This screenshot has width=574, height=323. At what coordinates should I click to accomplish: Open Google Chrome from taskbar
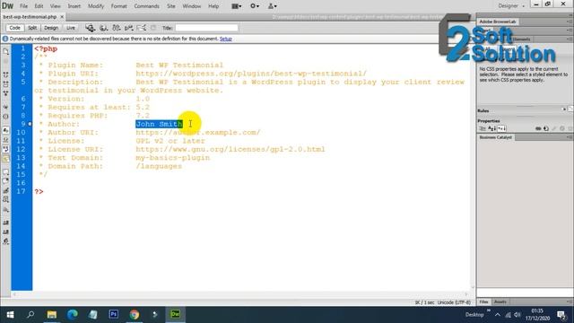pyautogui.click(x=135, y=314)
